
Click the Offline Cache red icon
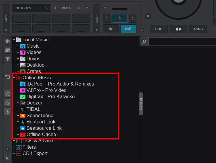[x=23, y=135]
